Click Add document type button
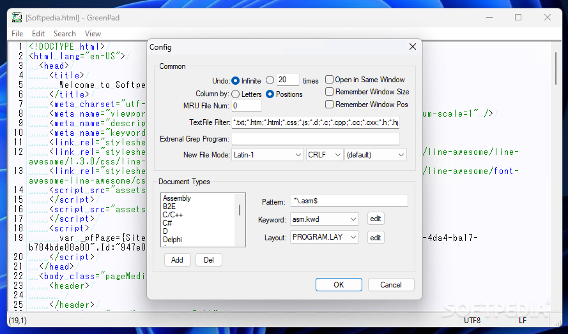Screen dimensions: 568x334 (177, 260)
